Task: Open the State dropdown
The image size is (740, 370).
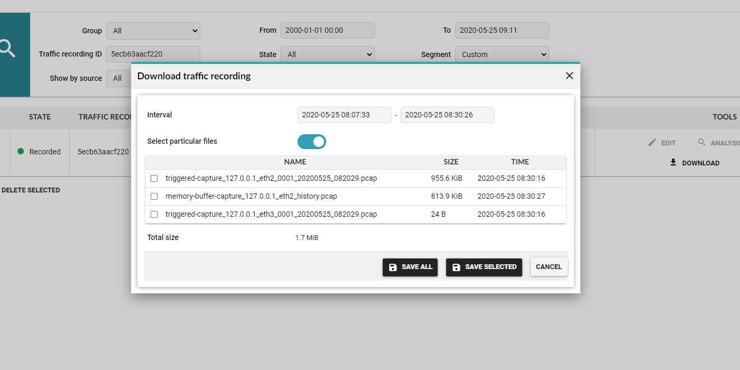Action: coord(327,54)
